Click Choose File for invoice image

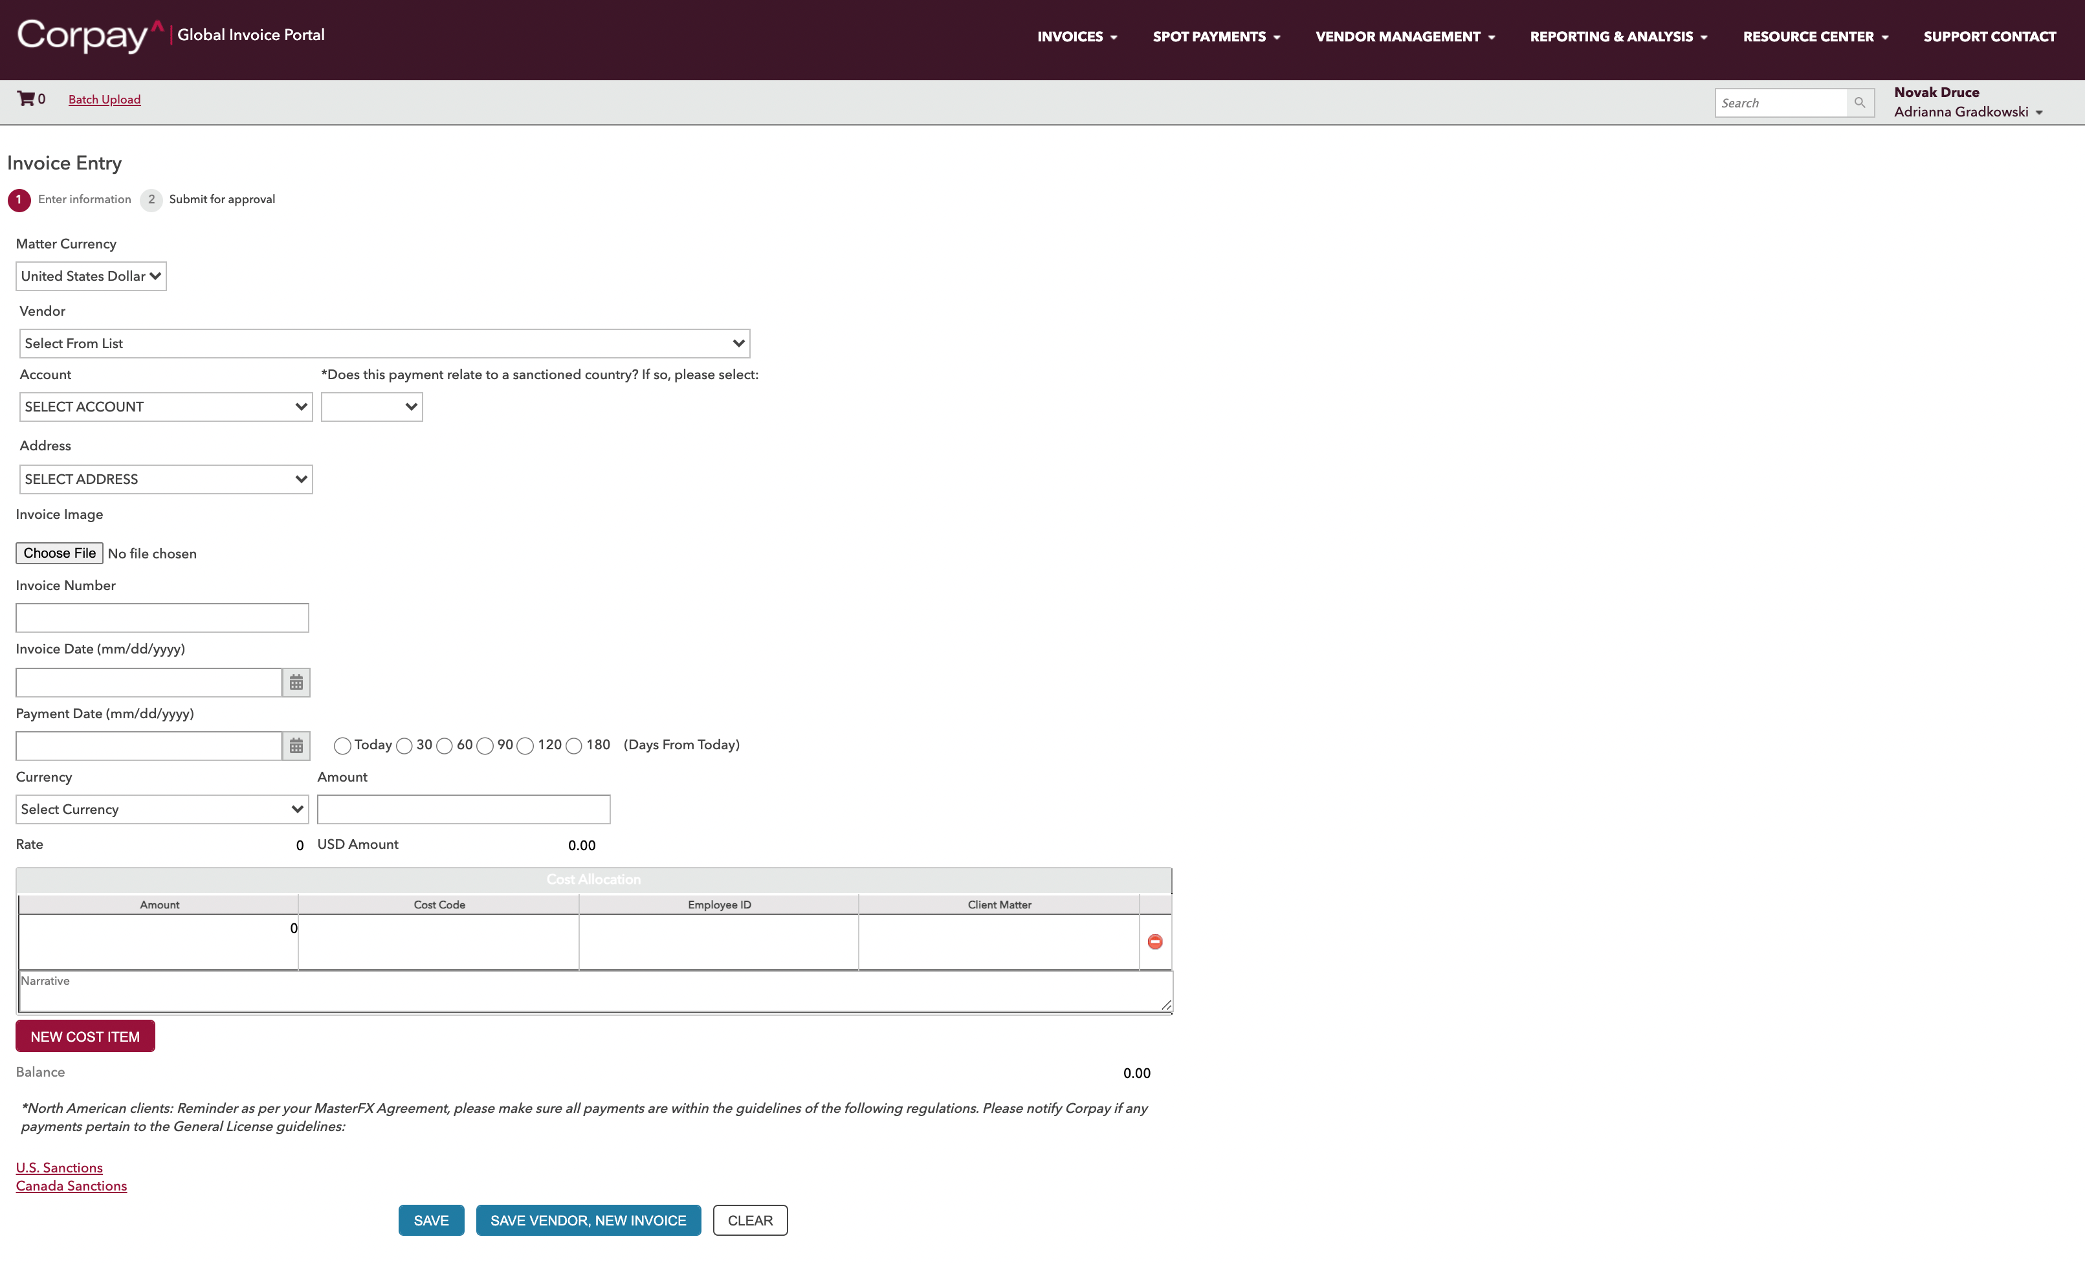pos(60,553)
